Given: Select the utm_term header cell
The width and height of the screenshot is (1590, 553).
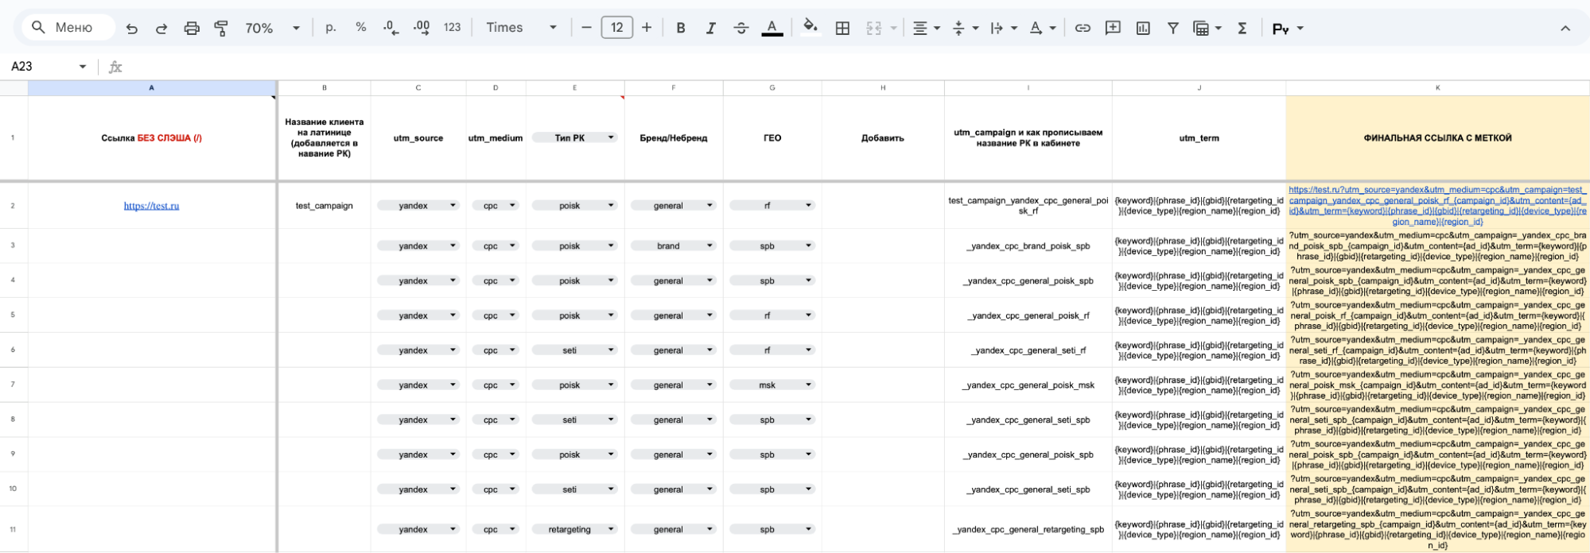Looking at the screenshot, I should 1199,138.
